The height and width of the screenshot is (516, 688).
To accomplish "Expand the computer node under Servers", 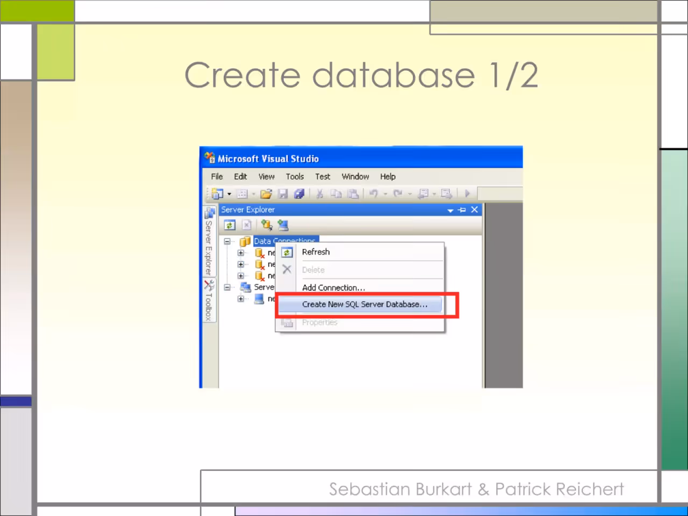I will [x=241, y=299].
